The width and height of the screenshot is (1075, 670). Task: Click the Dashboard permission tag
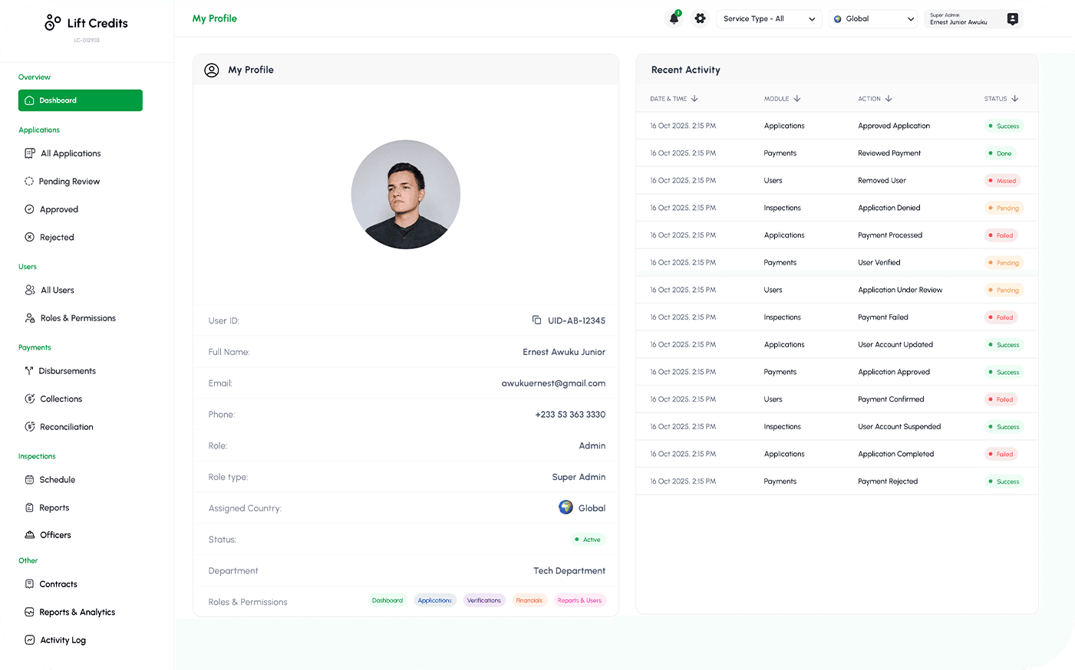tap(387, 600)
